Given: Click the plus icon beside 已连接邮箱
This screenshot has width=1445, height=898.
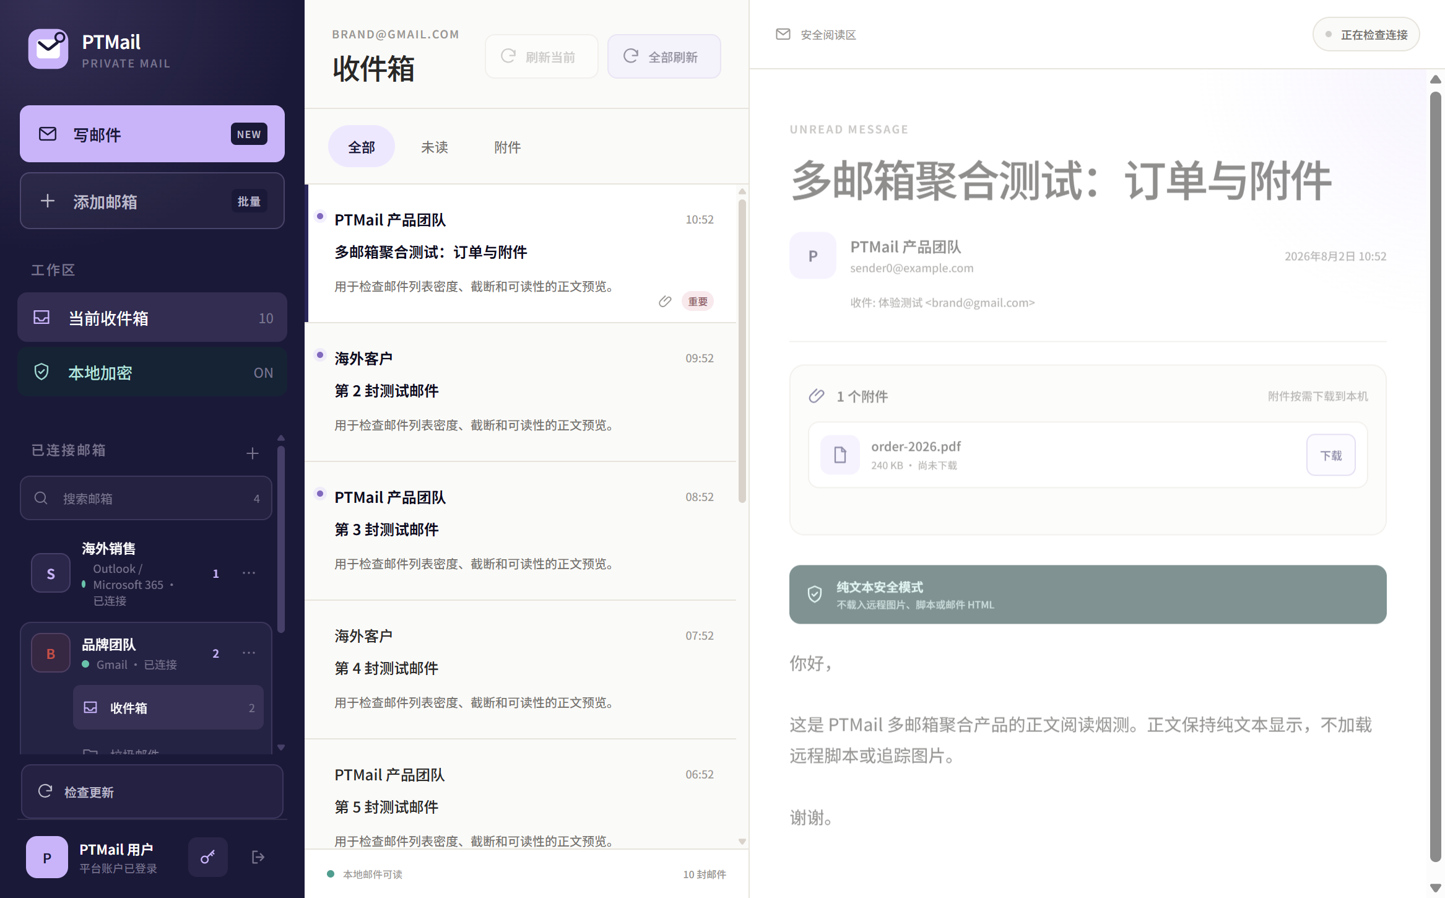Looking at the screenshot, I should click(252, 453).
